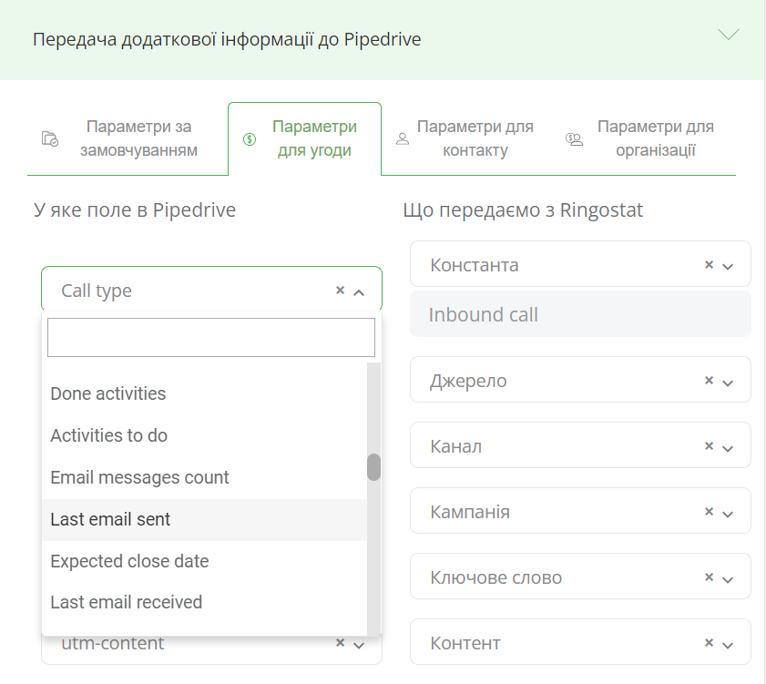Expand the Константа dropdown
766x684 pixels.
[x=728, y=266]
